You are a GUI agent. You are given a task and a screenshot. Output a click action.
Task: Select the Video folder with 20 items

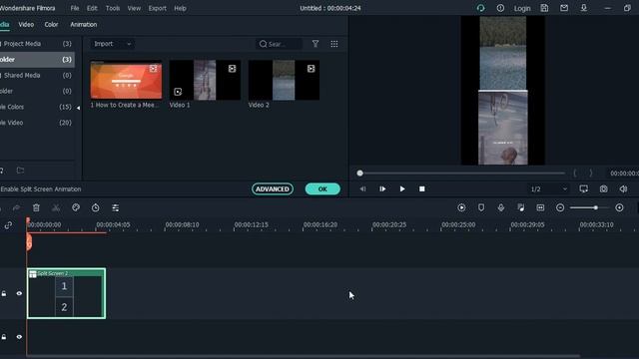click(x=37, y=123)
